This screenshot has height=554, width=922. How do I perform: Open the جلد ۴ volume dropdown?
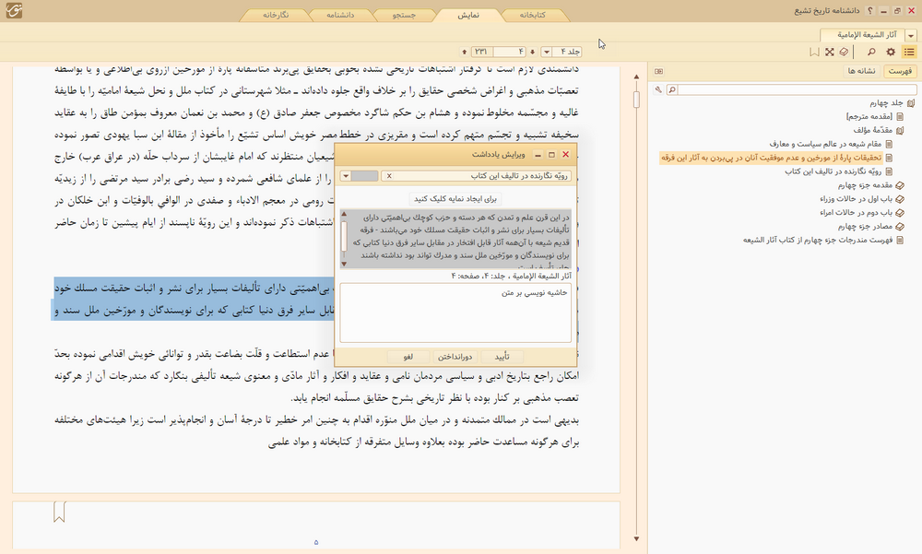546,52
